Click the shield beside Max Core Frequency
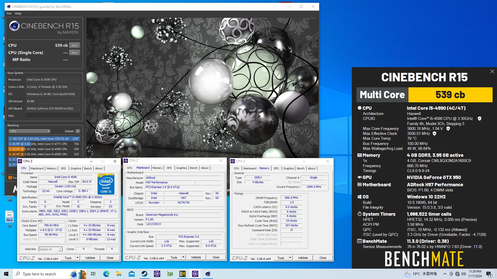 (448, 128)
